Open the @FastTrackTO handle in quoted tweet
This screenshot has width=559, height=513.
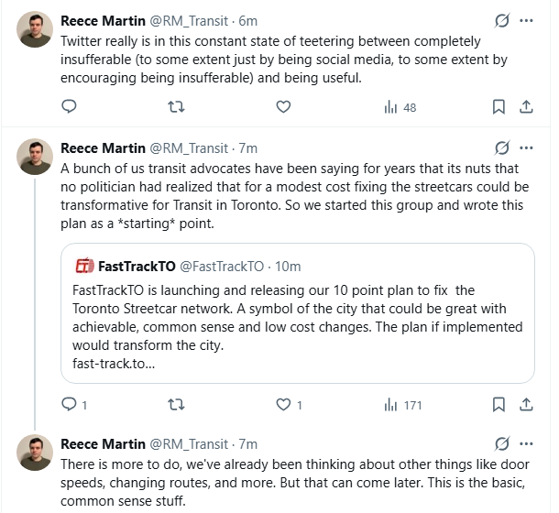(x=221, y=267)
